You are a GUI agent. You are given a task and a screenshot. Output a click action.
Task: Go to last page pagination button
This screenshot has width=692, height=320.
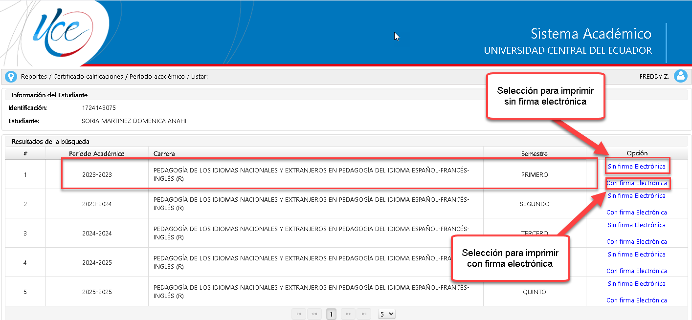363,314
